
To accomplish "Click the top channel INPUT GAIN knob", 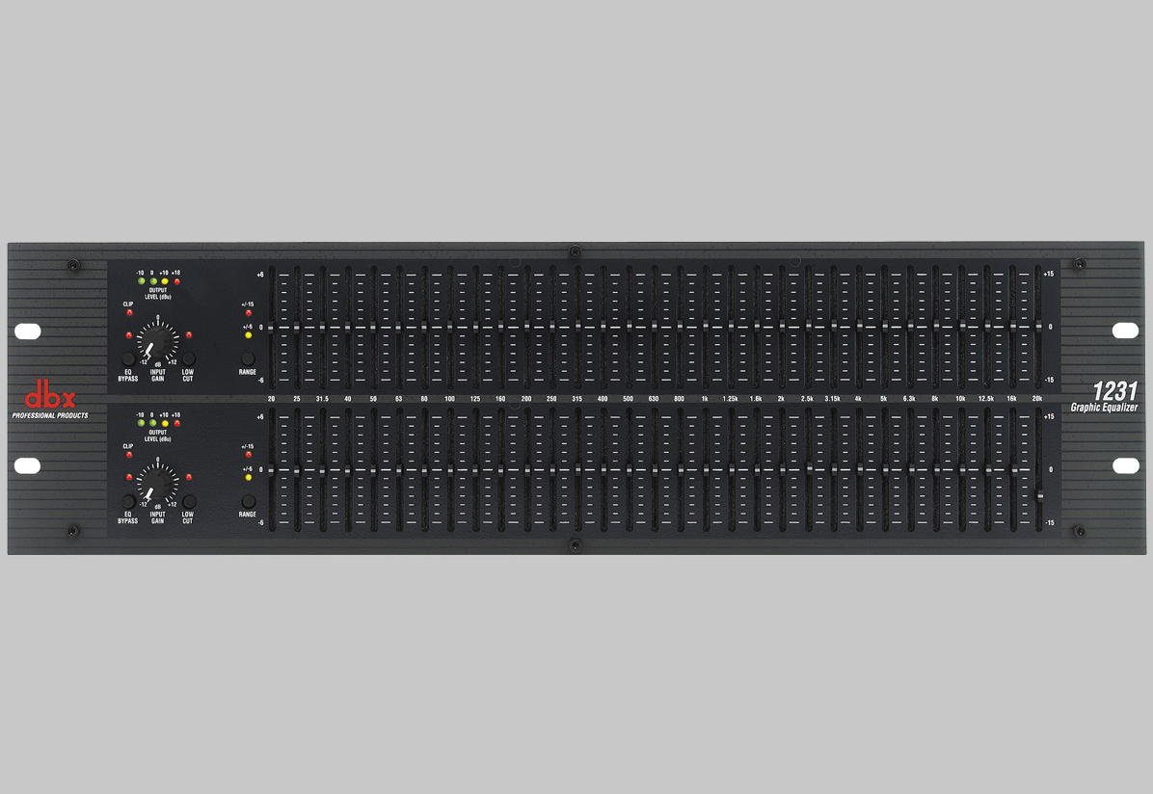I will [x=157, y=342].
